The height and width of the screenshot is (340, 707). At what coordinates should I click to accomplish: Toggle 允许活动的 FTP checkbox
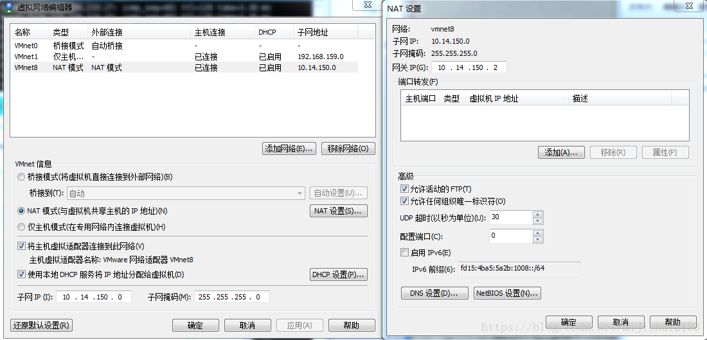tap(404, 189)
